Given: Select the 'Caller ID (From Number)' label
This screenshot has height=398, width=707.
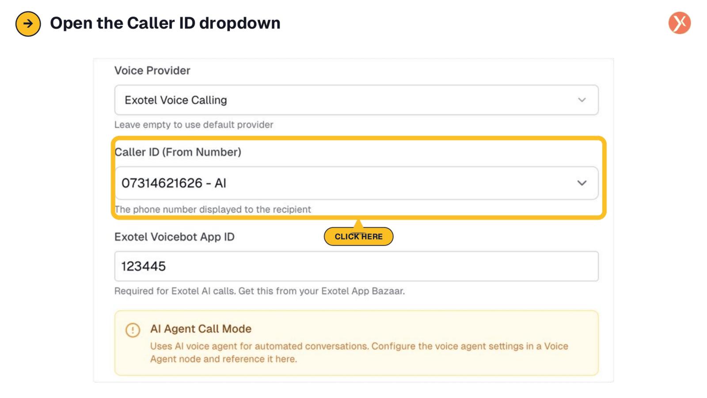Looking at the screenshot, I should pyautogui.click(x=178, y=152).
